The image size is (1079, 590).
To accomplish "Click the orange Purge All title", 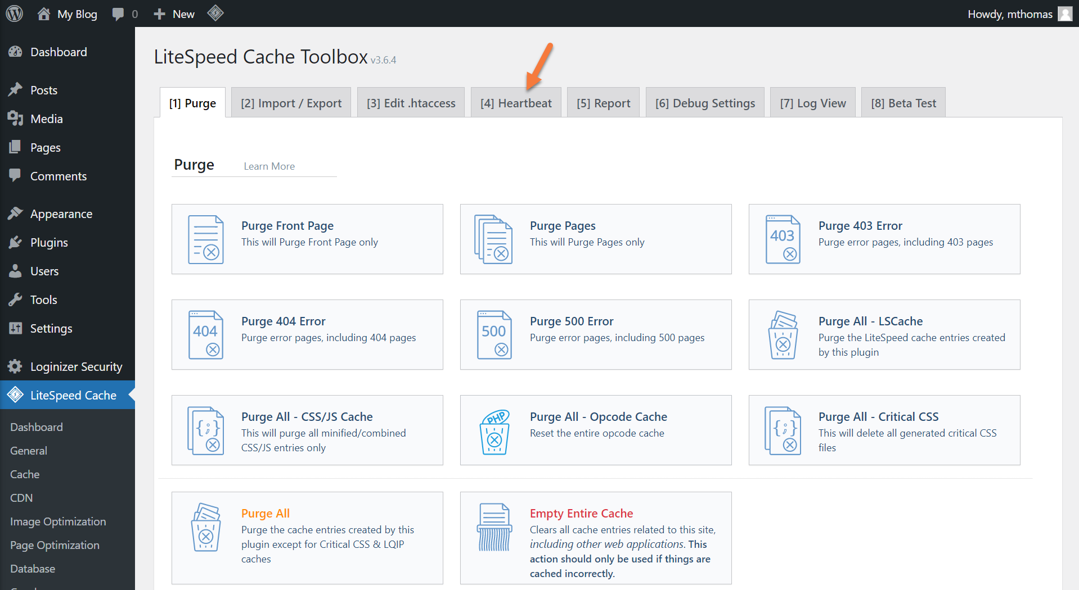I will pyautogui.click(x=266, y=514).
